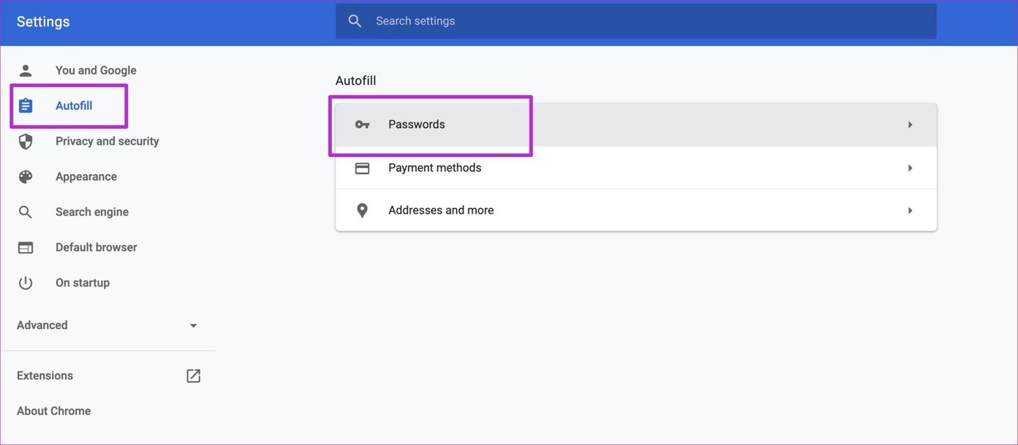The width and height of the screenshot is (1018, 445).
Task: Open the Passwords entry
Action: coord(636,125)
